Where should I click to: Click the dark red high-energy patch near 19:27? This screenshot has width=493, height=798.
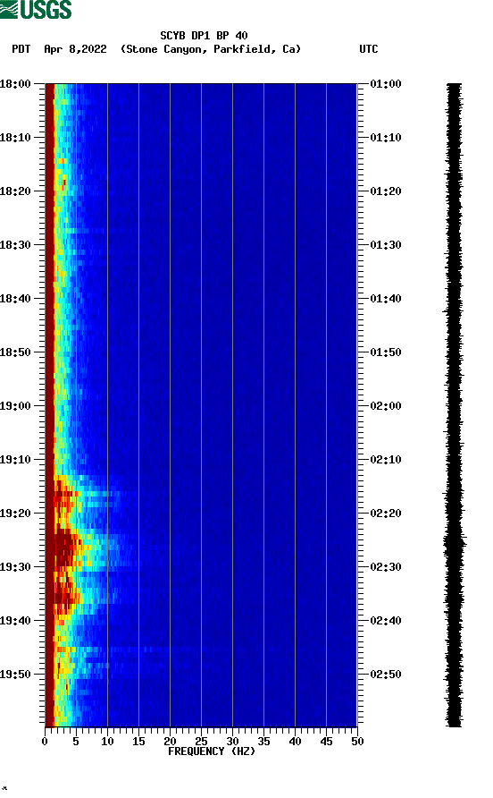64,548
